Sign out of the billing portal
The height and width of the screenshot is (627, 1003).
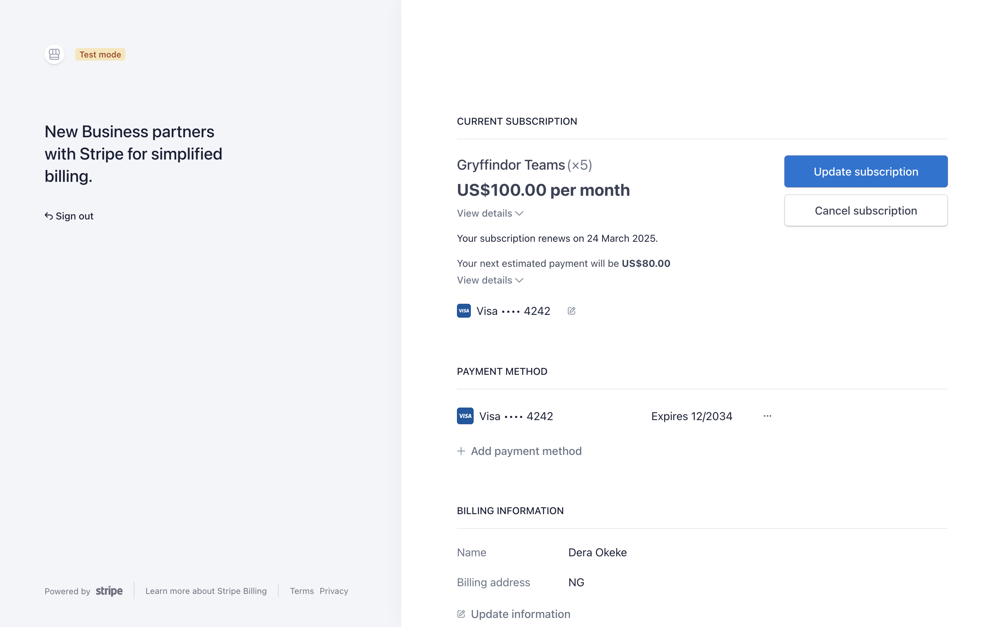(69, 216)
